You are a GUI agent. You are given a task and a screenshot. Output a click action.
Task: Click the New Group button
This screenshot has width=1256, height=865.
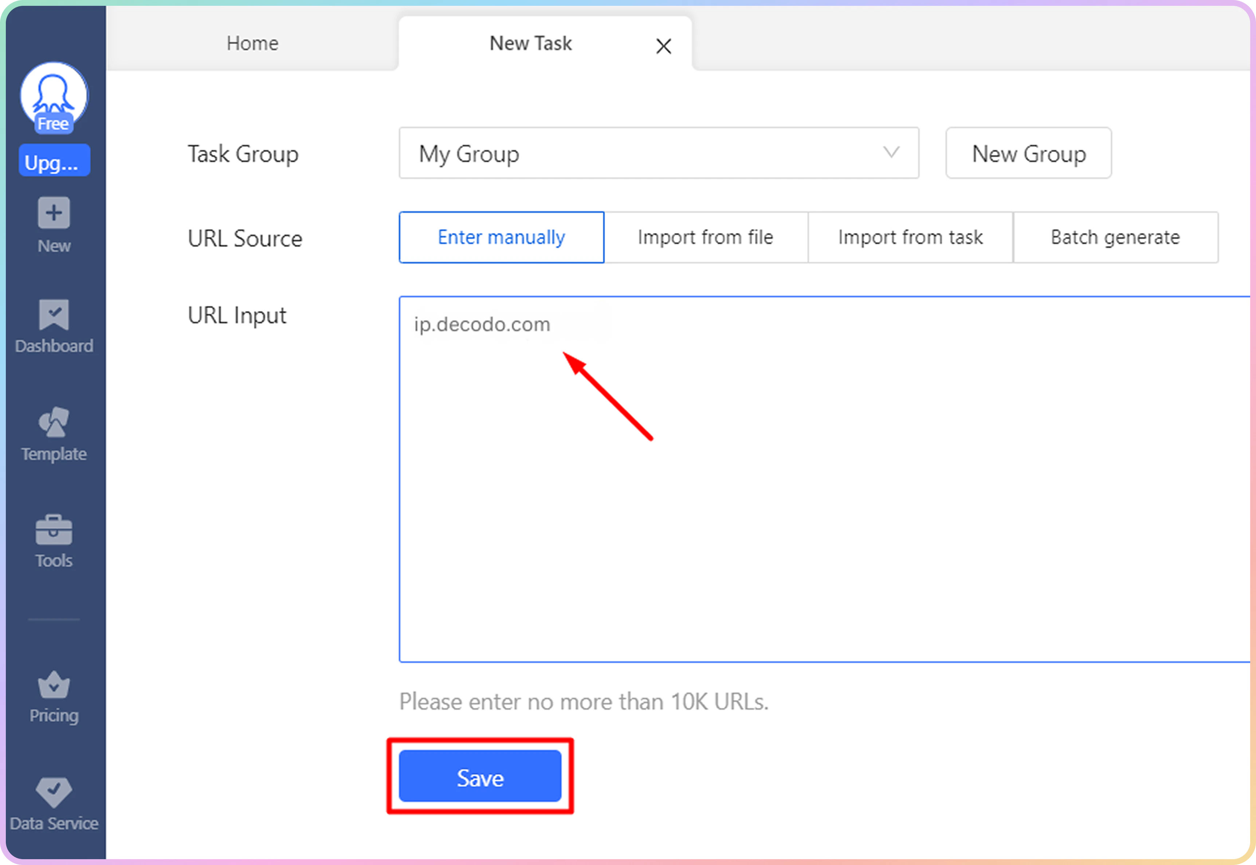[1028, 153]
